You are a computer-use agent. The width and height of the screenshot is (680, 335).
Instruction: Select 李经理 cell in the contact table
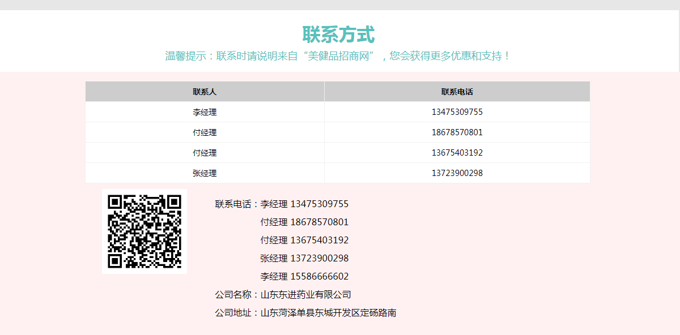tap(205, 112)
